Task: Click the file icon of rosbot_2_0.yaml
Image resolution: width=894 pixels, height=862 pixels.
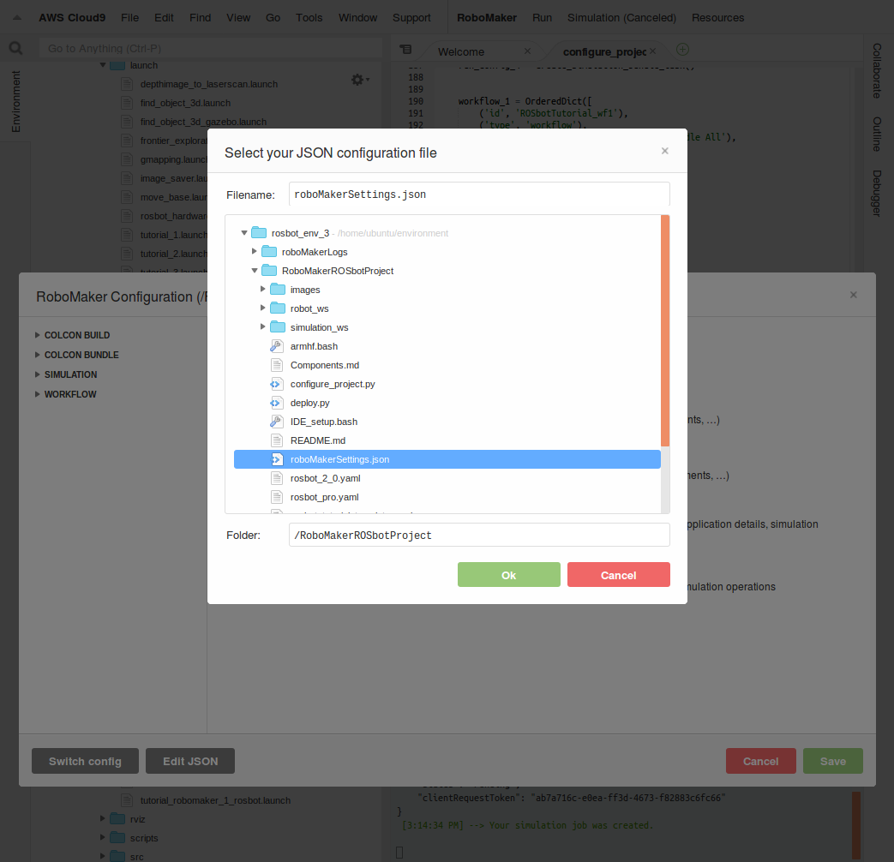Action: (x=277, y=478)
